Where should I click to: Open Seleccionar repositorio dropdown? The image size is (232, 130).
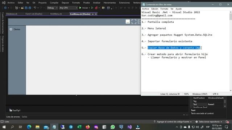(209, 122)
